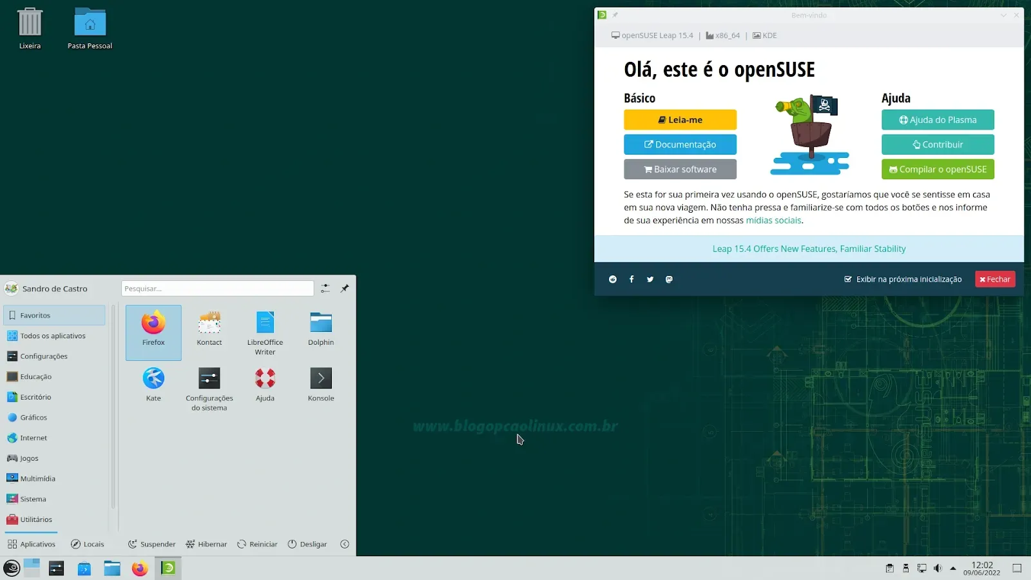Open Discover software store in taskbar

tap(84, 568)
